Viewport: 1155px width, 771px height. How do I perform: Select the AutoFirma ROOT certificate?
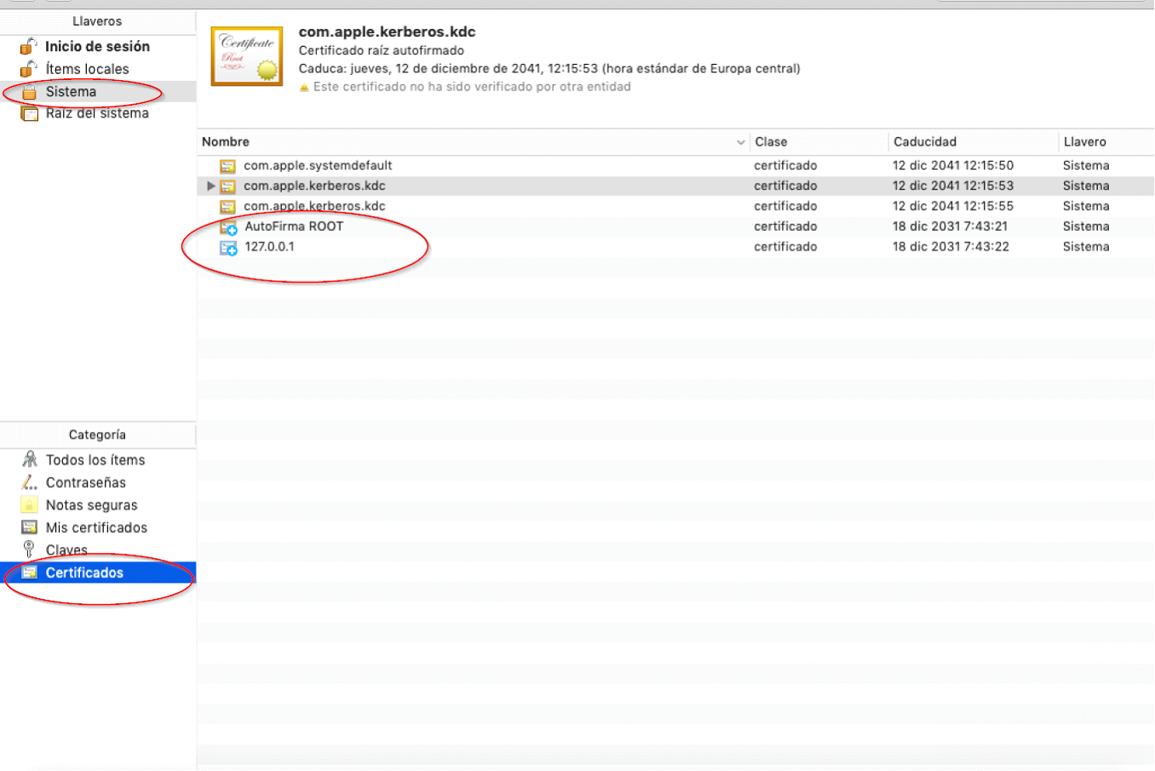[294, 227]
